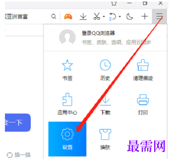The image size is (173, 159).
Task: Open the hamburger main menu
Action: (159, 16)
